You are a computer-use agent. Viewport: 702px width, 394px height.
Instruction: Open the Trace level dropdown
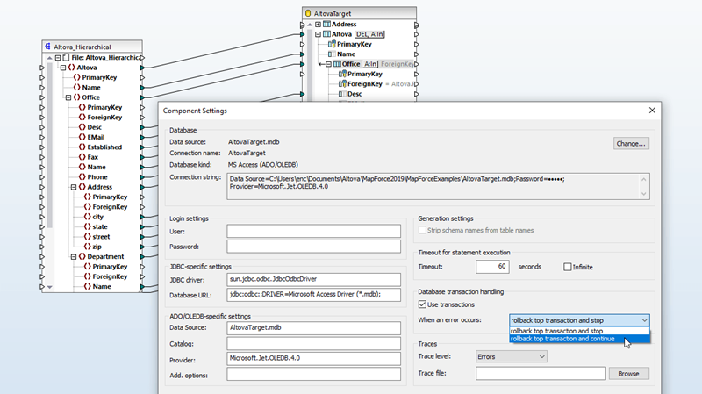[x=511, y=356]
